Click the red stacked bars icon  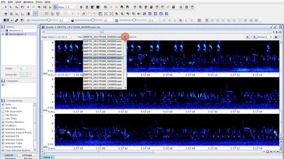click(199, 20)
